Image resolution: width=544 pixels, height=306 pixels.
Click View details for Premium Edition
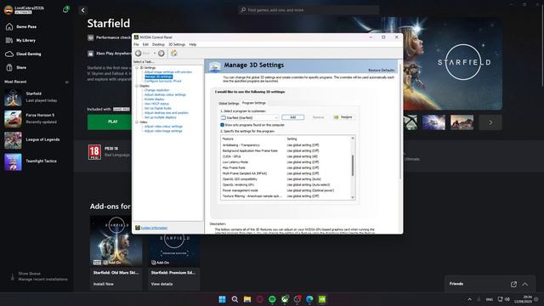coord(161,284)
